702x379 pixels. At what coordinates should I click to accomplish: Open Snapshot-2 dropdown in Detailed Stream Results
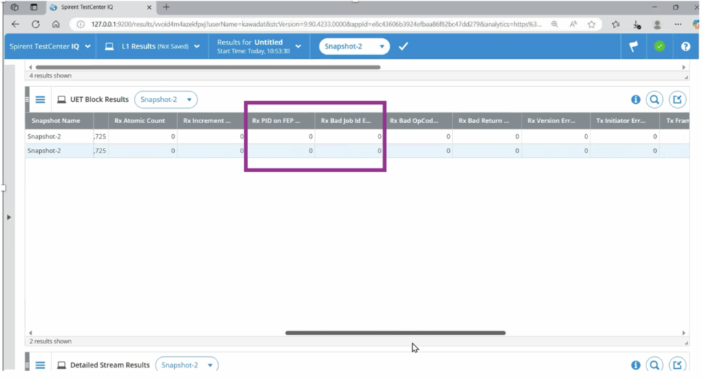pyautogui.click(x=186, y=365)
